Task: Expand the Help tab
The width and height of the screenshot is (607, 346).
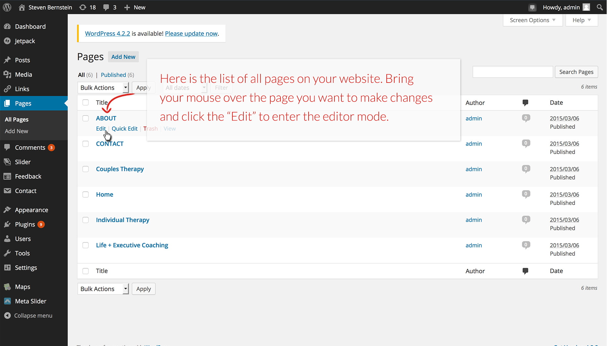Action: [581, 20]
